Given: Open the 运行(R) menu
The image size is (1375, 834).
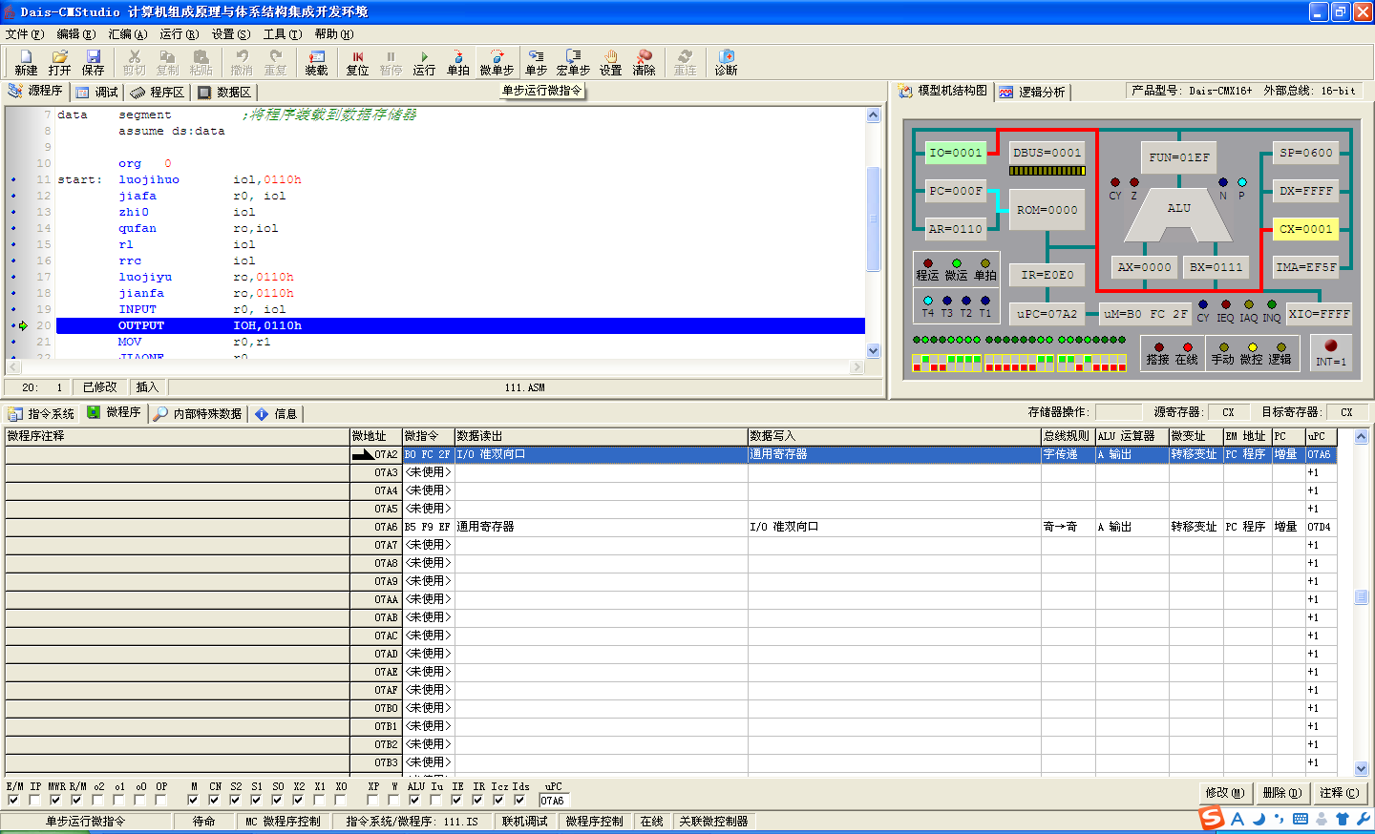Looking at the screenshot, I should 179,34.
